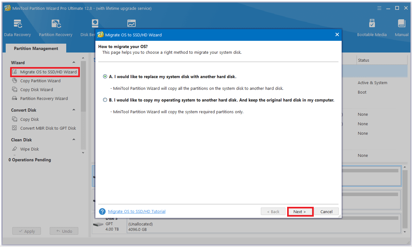Click the Next button in wizard
Image resolution: width=412 pixels, height=247 pixels.
(x=300, y=212)
